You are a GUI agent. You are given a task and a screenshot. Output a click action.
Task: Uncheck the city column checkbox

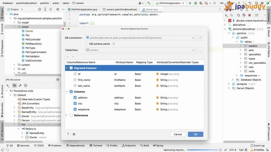click(x=75, y=103)
